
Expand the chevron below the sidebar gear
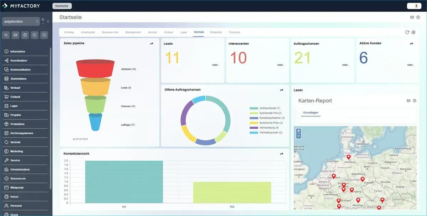pyautogui.click(x=43, y=24)
